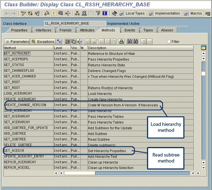Open the Events tab
The height and width of the screenshot is (190, 212).
click(130, 30)
